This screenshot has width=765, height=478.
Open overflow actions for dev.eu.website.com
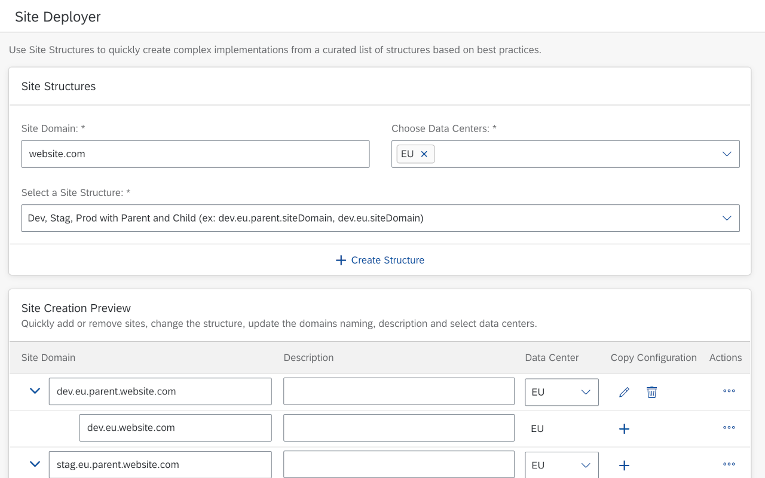[x=729, y=427]
